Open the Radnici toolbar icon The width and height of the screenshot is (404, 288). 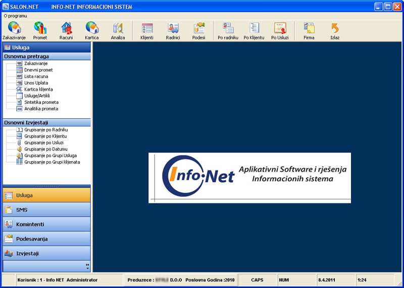pos(173,31)
